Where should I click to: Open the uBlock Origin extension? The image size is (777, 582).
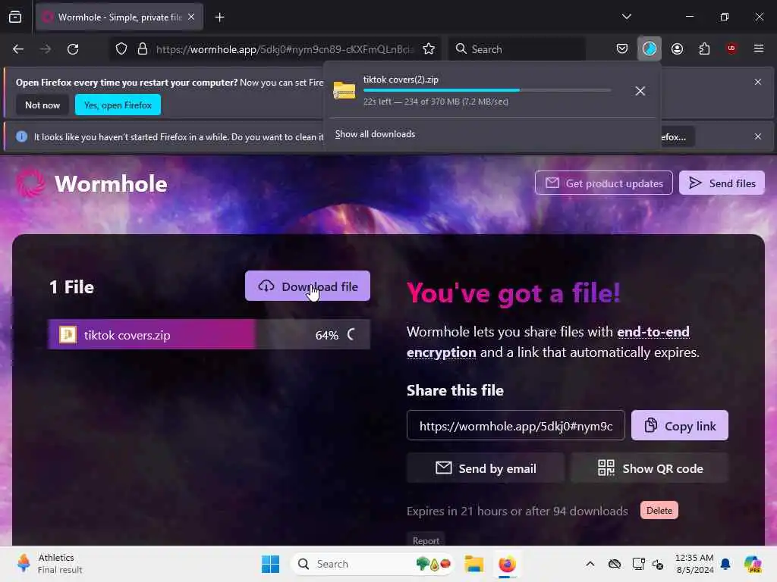[x=731, y=48]
